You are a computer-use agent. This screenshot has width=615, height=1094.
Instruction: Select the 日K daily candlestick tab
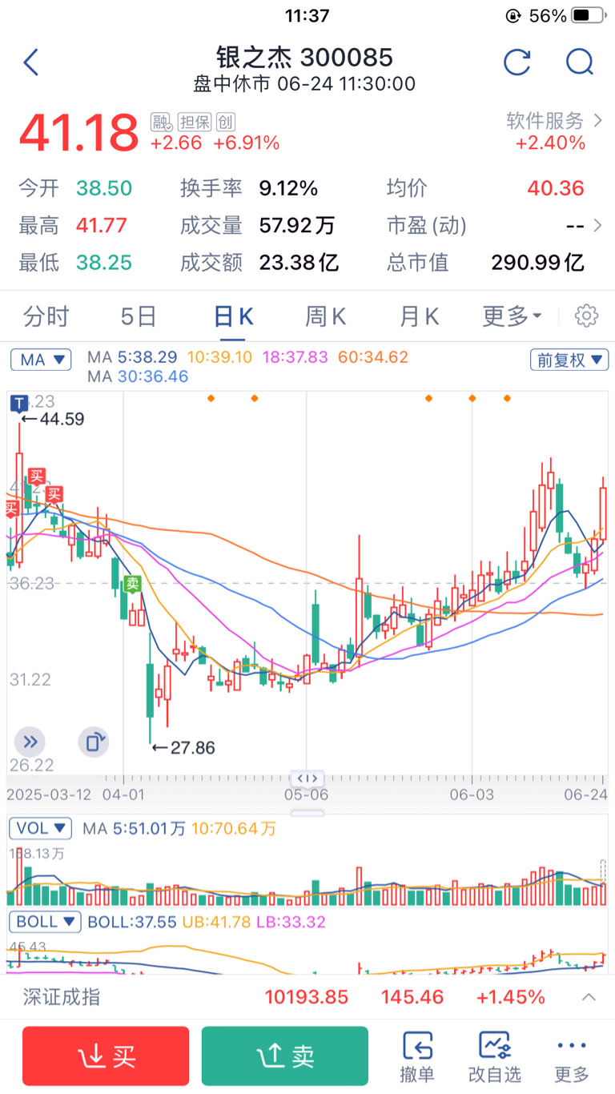pyautogui.click(x=234, y=316)
